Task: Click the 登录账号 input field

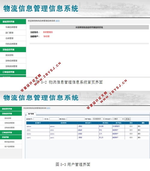Action: (38, 119)
